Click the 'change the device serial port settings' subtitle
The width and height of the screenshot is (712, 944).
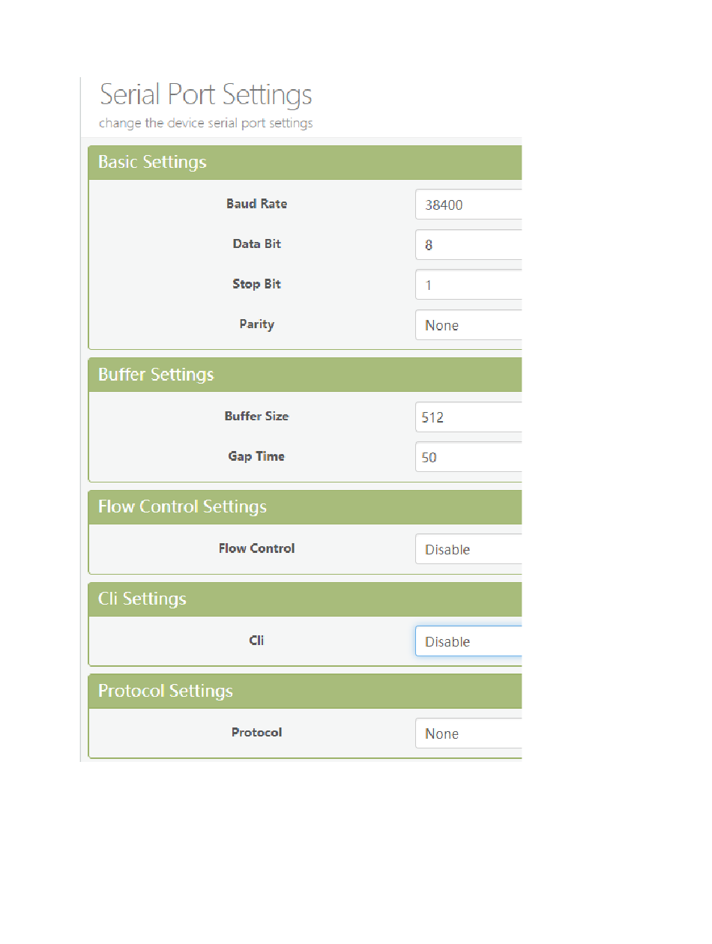tap(206, 123)
